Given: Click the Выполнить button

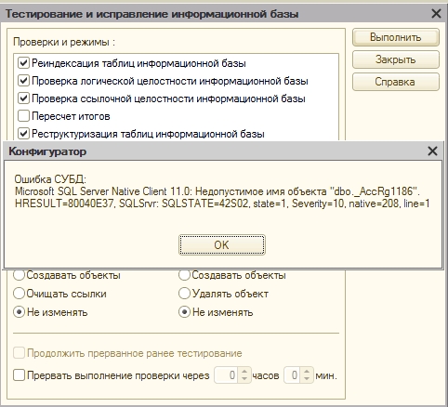Looking at the screenshot, I should click(396, 37).
